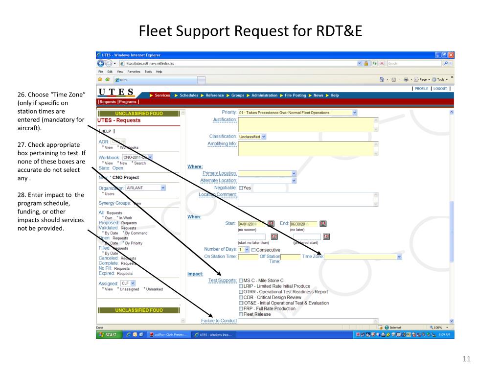Screen dimensions: 501x376
Task: Click the Internet Explorer quick launch icon
Action: click(129, 335)
